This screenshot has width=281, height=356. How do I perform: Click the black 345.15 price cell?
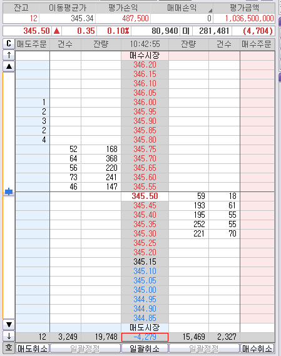[145, 262]
